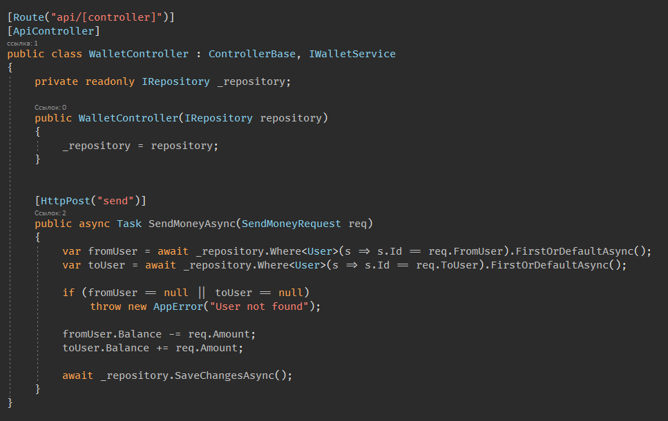
Task: Click the [HttpPost("send")] attribute
Action: pyautogui.click(x=90, y=201)
